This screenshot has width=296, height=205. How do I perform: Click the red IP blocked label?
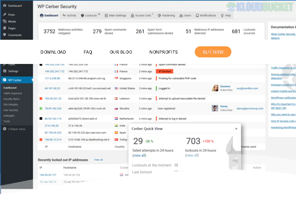(x=164, y=72)
